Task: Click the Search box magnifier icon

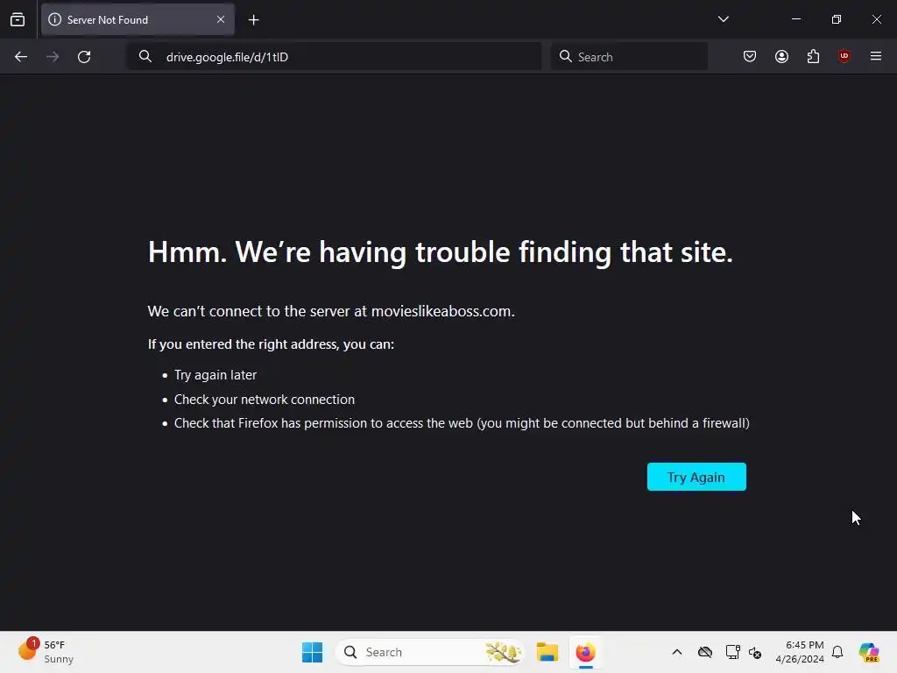Action: (x=565, y=56)
